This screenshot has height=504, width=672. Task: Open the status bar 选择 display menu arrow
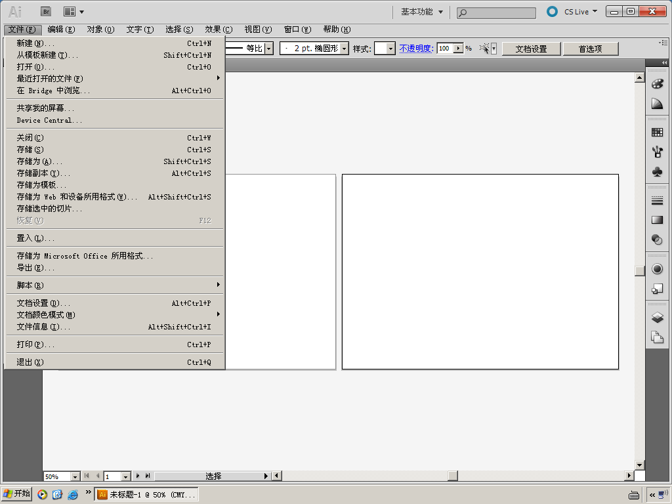266,476
